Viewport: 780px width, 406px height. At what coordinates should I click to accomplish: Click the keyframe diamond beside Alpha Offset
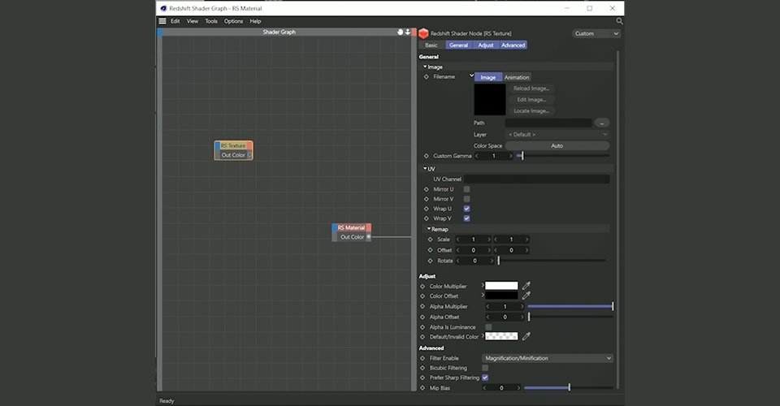[422, 317]
